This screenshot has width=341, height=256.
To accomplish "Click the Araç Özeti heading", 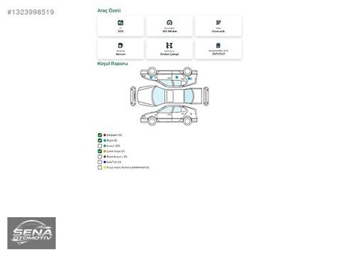I will (x=109, y=11).
